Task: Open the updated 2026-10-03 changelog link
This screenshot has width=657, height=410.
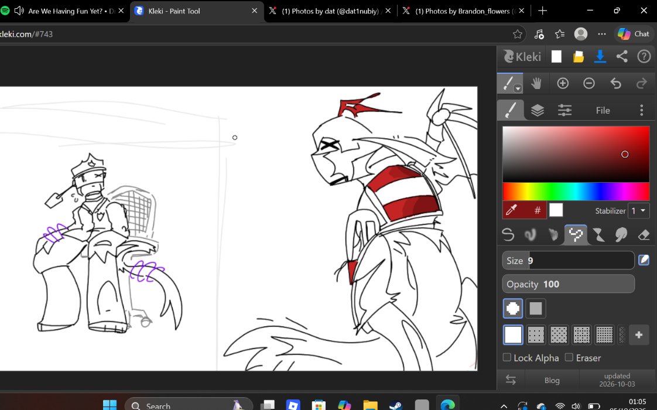Action: 617,380
